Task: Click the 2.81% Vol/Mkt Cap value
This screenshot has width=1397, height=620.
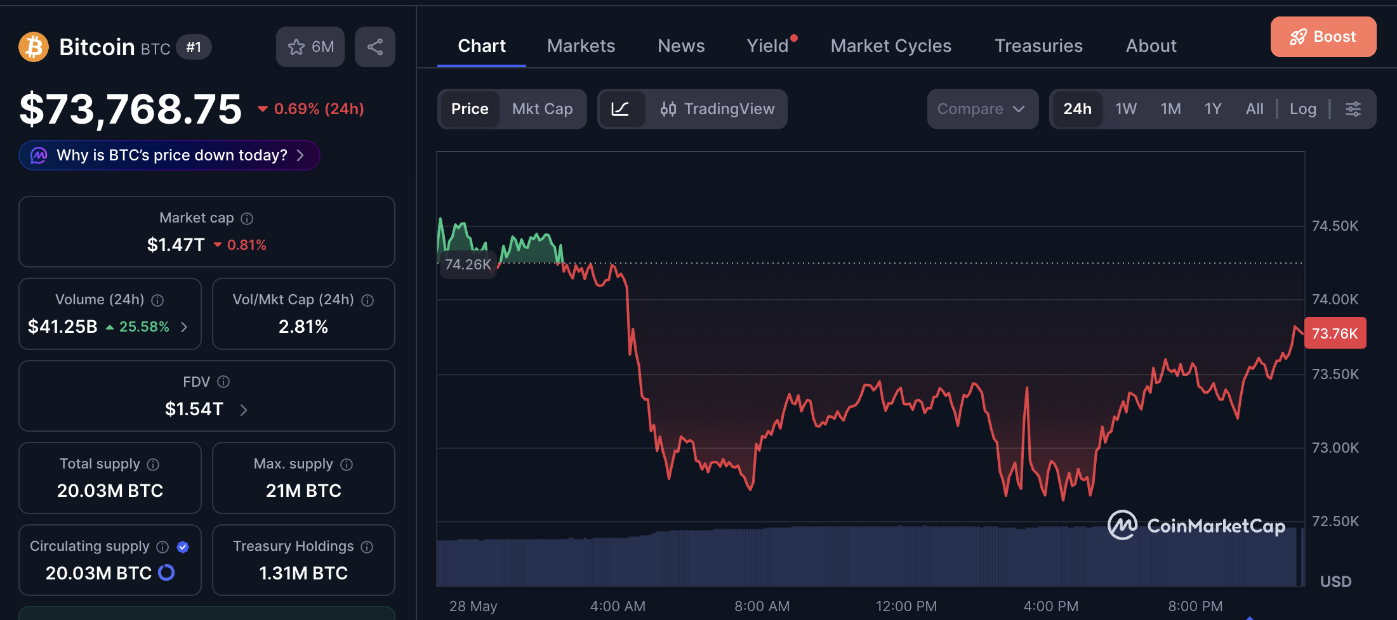Action: (303, 327)
